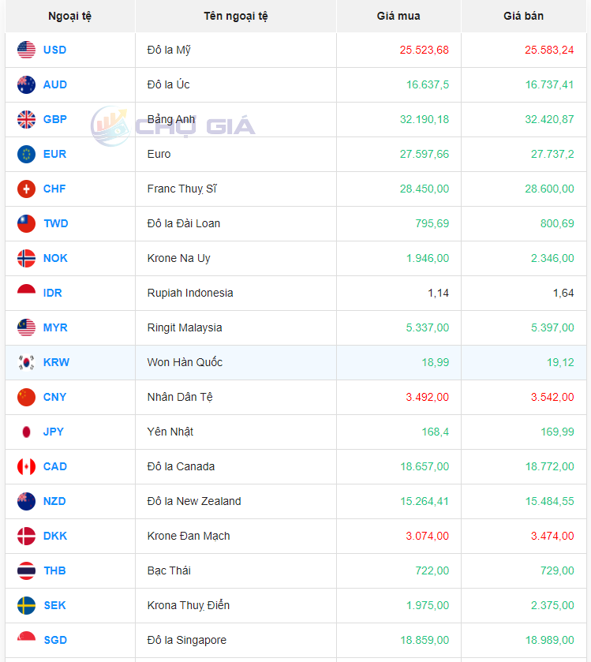The height and width of the screenshot is (662, 591).
Task: Click the Tên ngoại tệ column header
Action: point(235,16)
